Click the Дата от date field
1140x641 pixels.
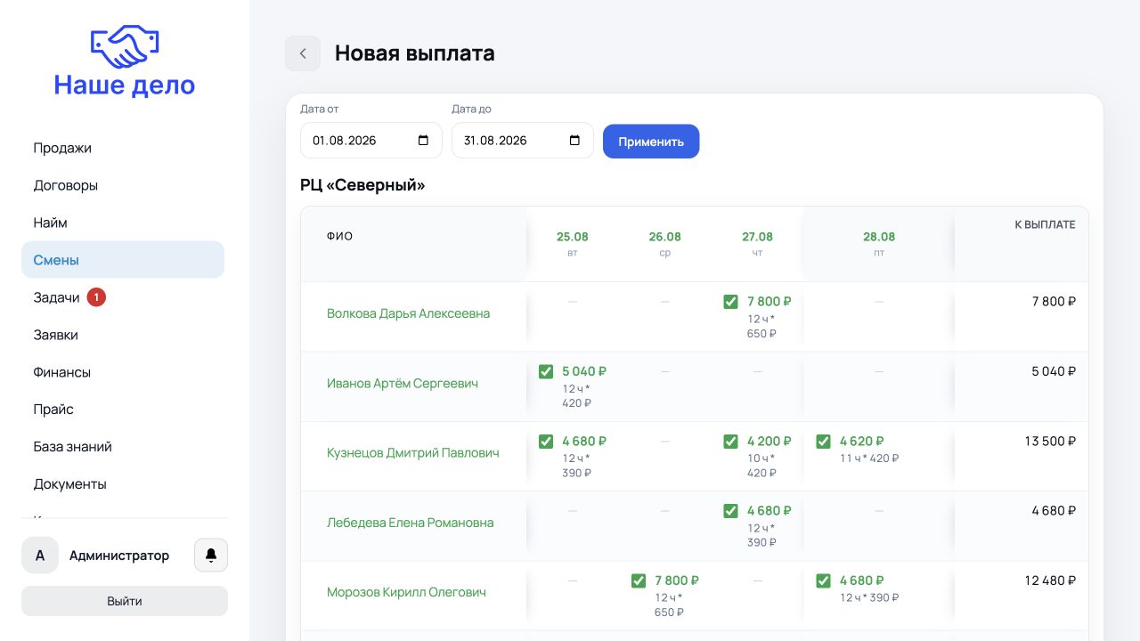371,141
